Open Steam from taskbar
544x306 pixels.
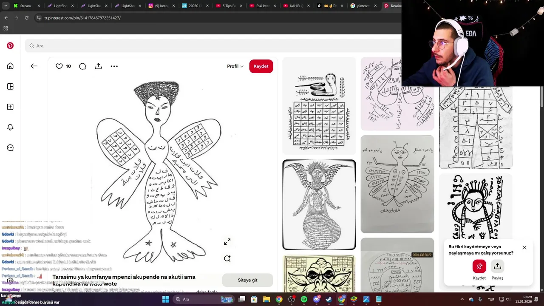[x=329, y=299]
